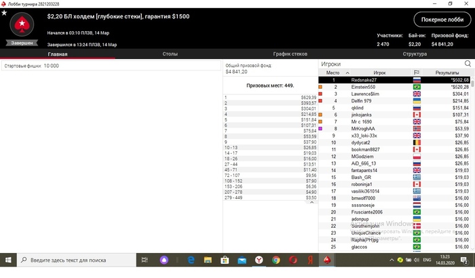This screenshot has height=278, width=475.
Task: Click the Покерное лобби button
Action: (442, 20)
